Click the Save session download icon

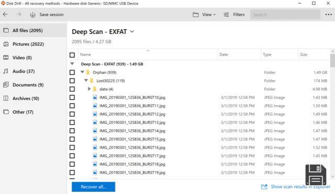pyautogui.click(x=32, y=15)
